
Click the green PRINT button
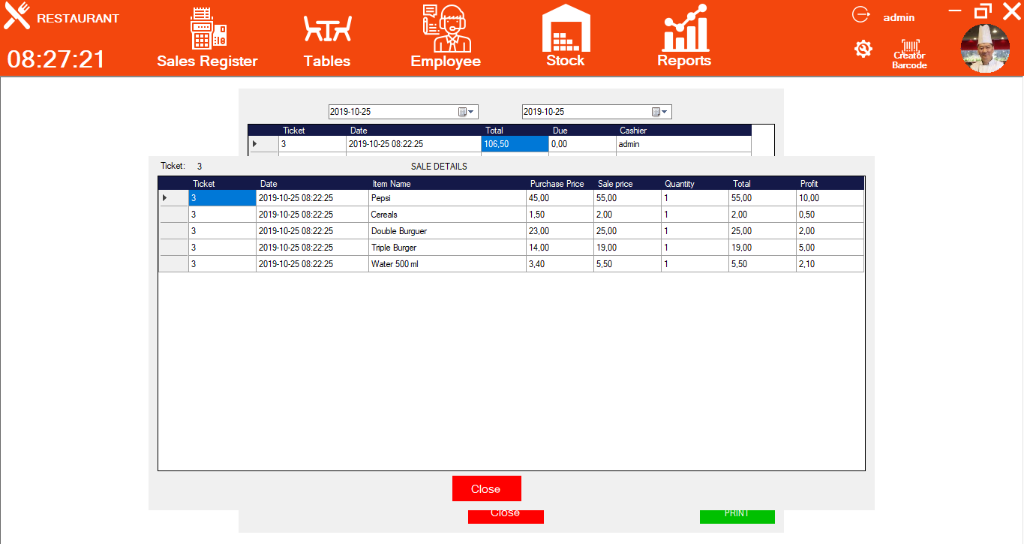click(x=737, y=515)
